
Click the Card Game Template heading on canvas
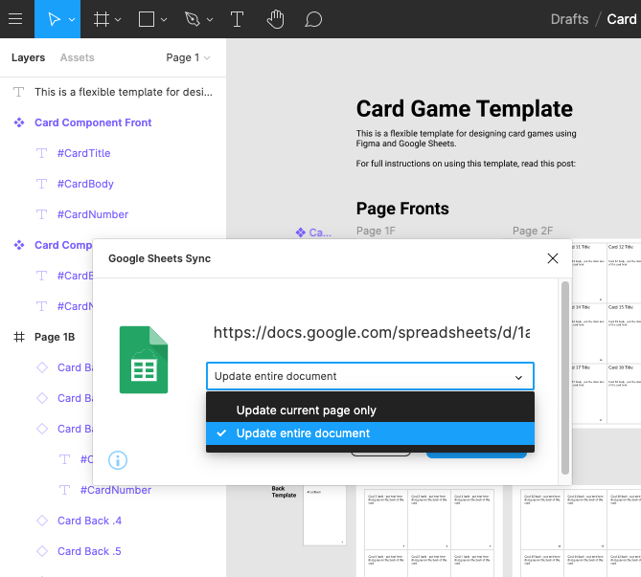465,109
